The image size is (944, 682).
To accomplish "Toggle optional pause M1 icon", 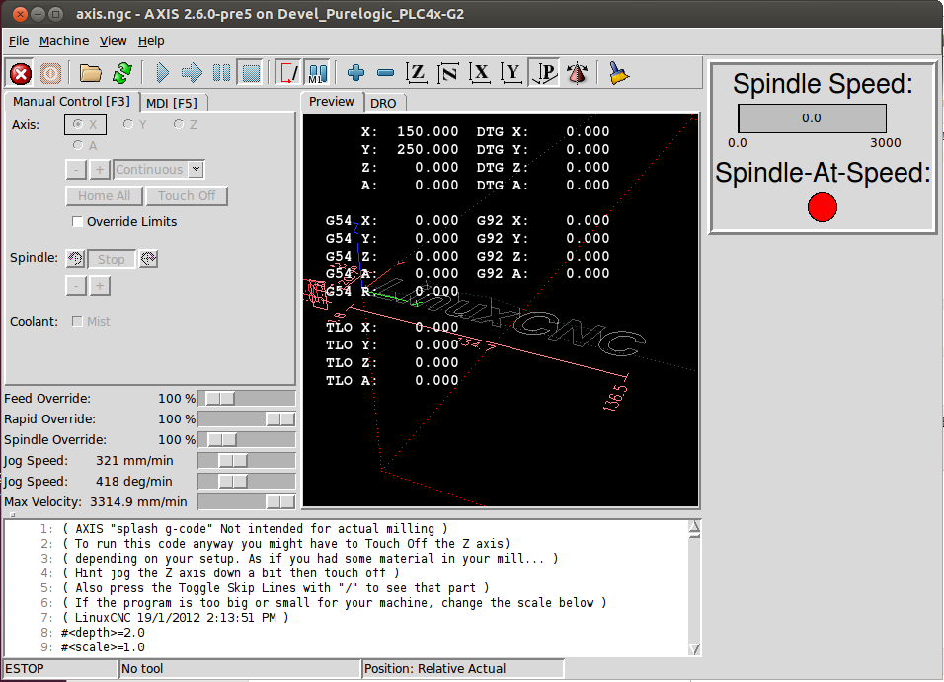I will pyautogui.click(x=318, y=73).
